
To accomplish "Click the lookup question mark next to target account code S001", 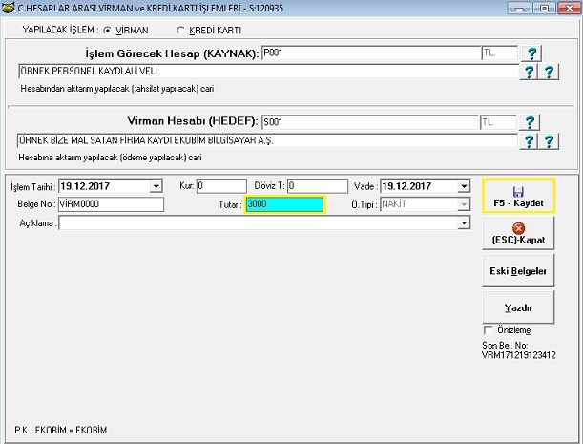I will [530, 122].
